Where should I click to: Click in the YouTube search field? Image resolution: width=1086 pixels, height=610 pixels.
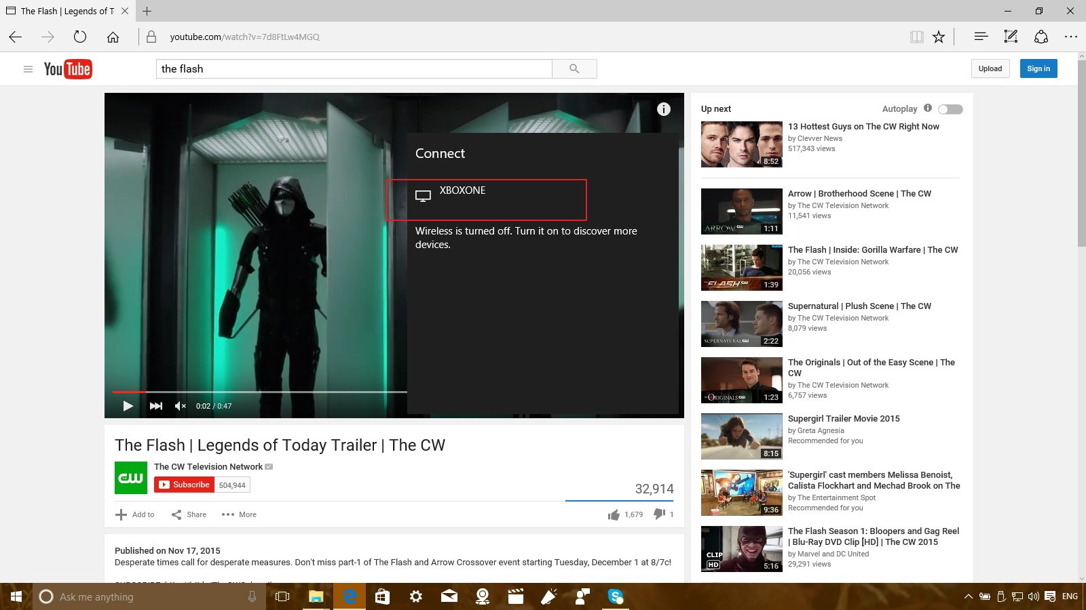(x=354, y=68)
